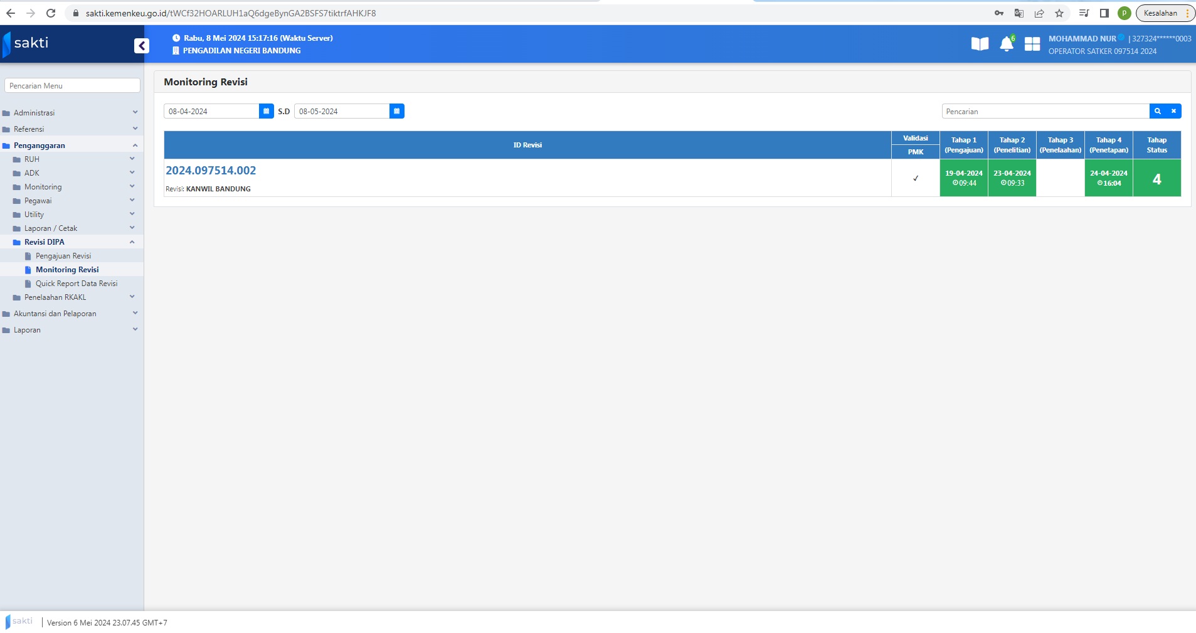This screenshot has height=633, width=1196.
Task: Click the magnifier search button
Action: pyautogui.click(x=1157, y=111)
